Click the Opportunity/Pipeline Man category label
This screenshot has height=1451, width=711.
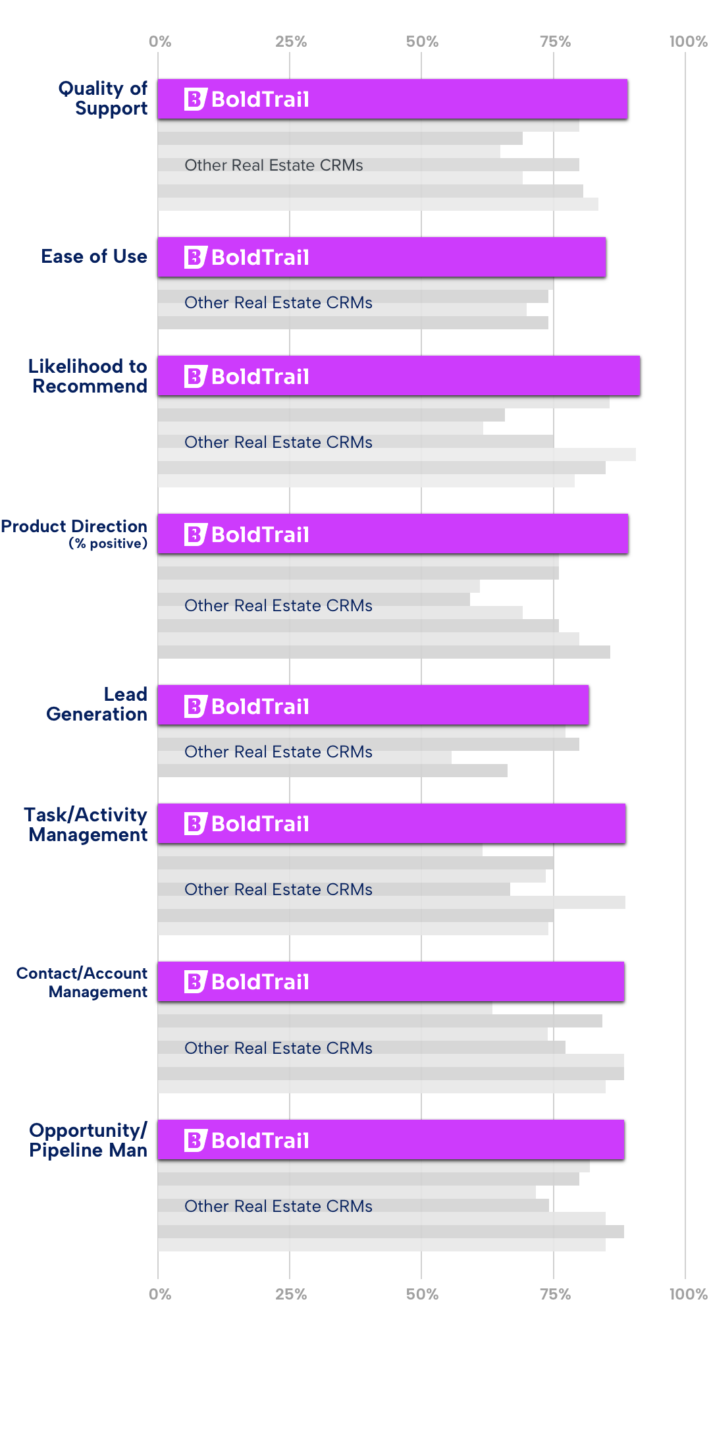click(x=88, y=1140)
